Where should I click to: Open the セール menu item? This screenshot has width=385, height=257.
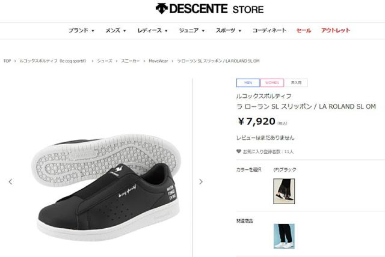click(x=304, y=31)
